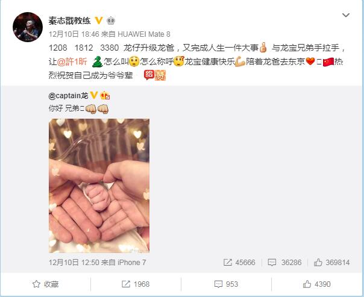Click the thumbs-up medal icon beside captain龙

point(105,95)
